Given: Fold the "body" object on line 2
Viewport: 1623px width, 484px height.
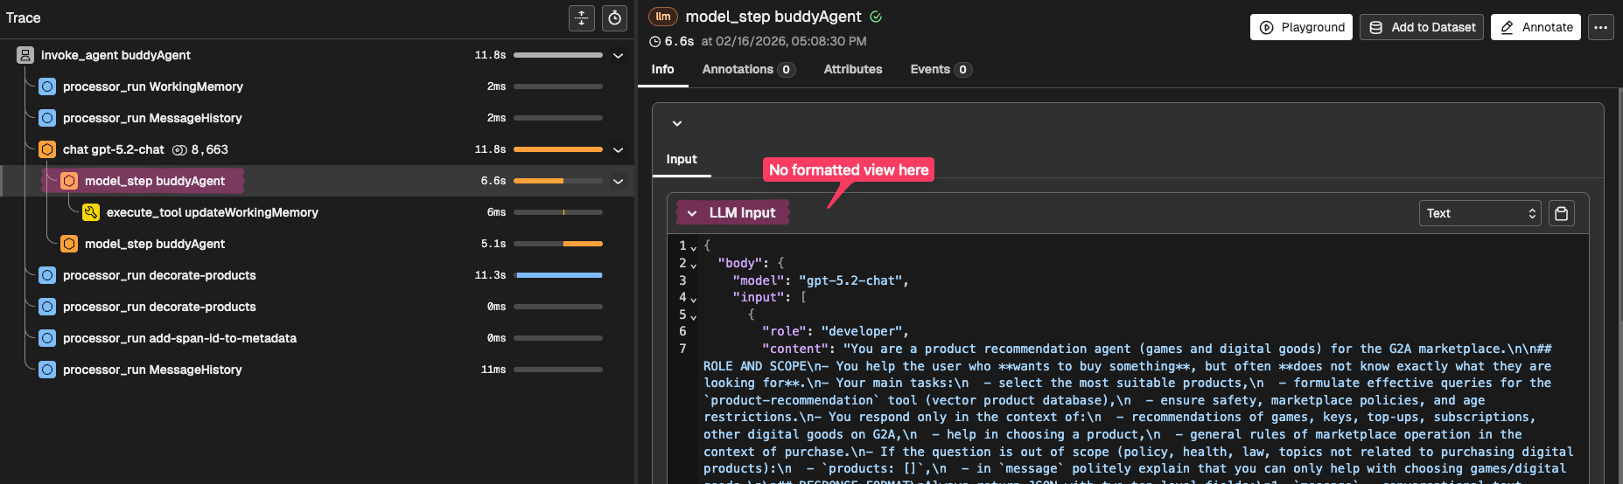Looking at the screenshot, I should [694, 265].
